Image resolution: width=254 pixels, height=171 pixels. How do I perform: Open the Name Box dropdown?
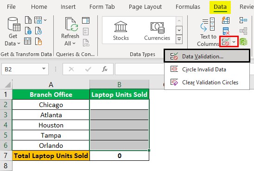(x=44, y=69)
